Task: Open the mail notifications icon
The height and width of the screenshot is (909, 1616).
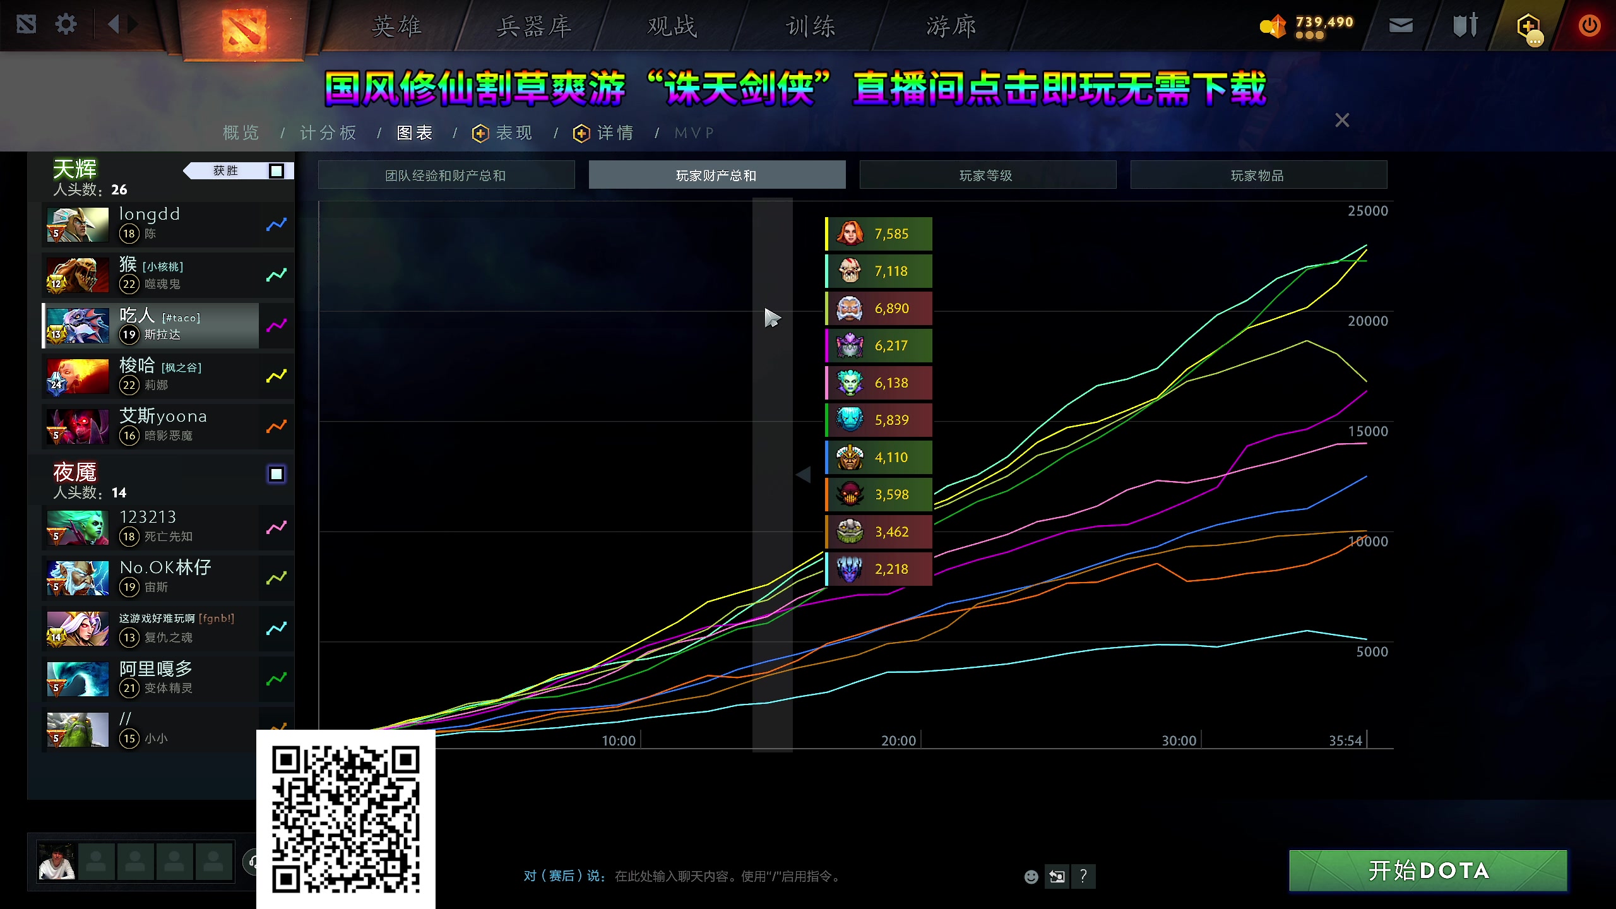Action: 1400,25
